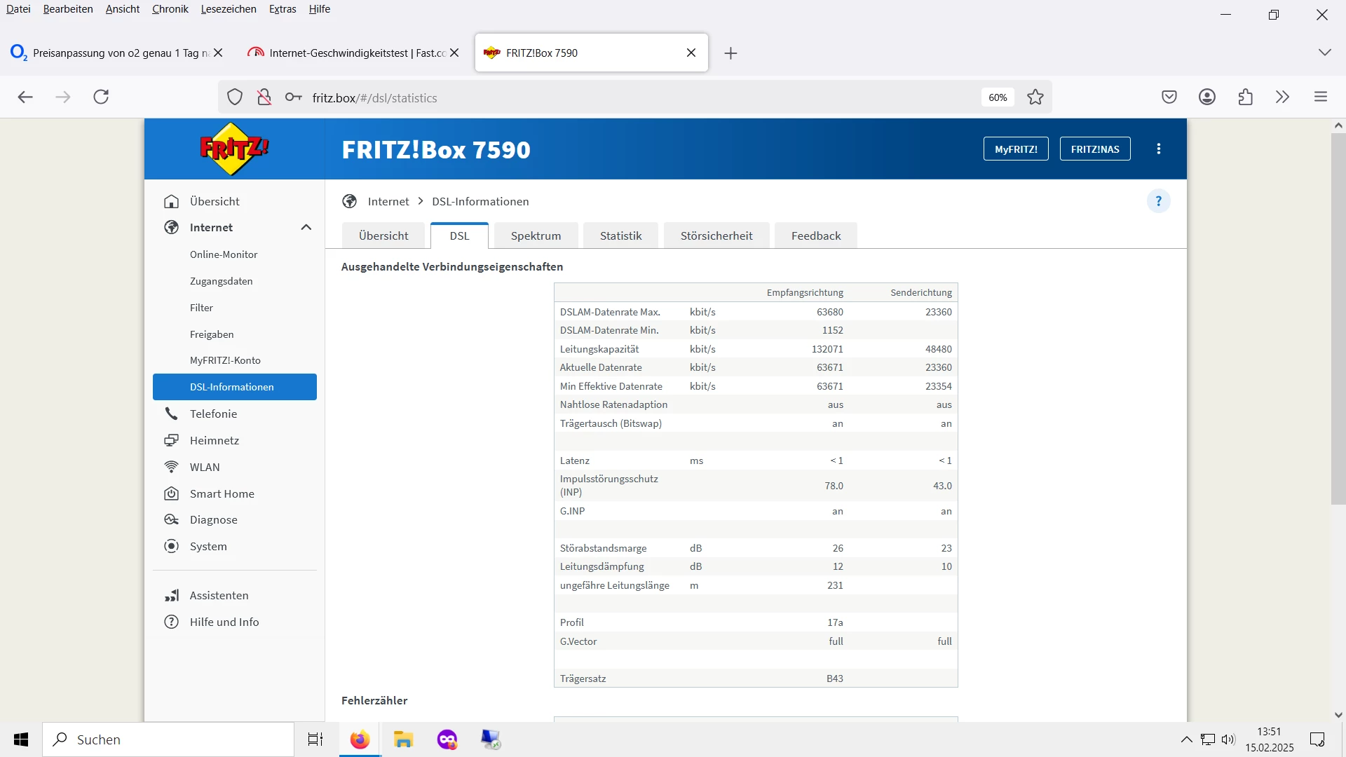
Task: Open the Störsicherheit tab
Action: [716, 236]
